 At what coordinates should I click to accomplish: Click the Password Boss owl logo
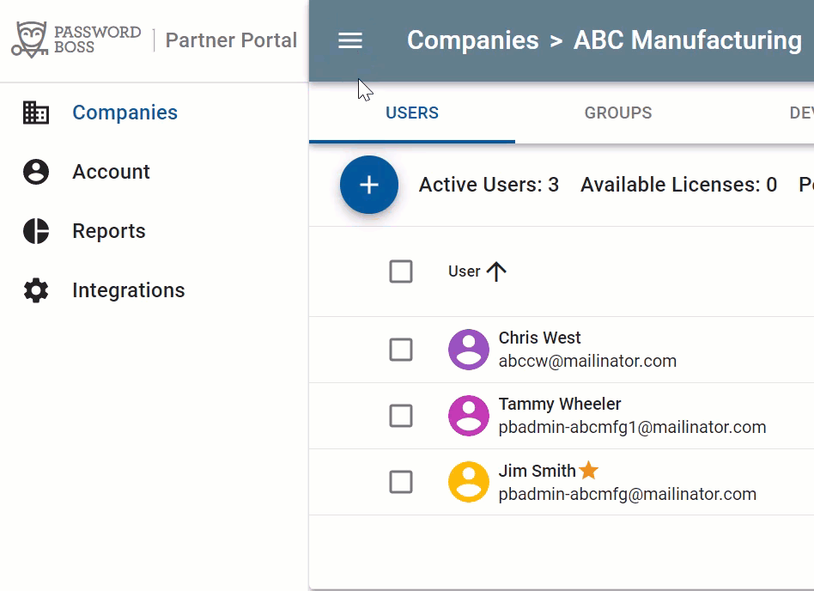click(x=30, y=40)
